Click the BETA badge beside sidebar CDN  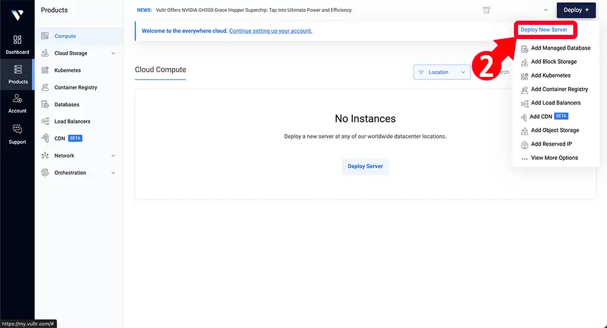tap(75, 138)
